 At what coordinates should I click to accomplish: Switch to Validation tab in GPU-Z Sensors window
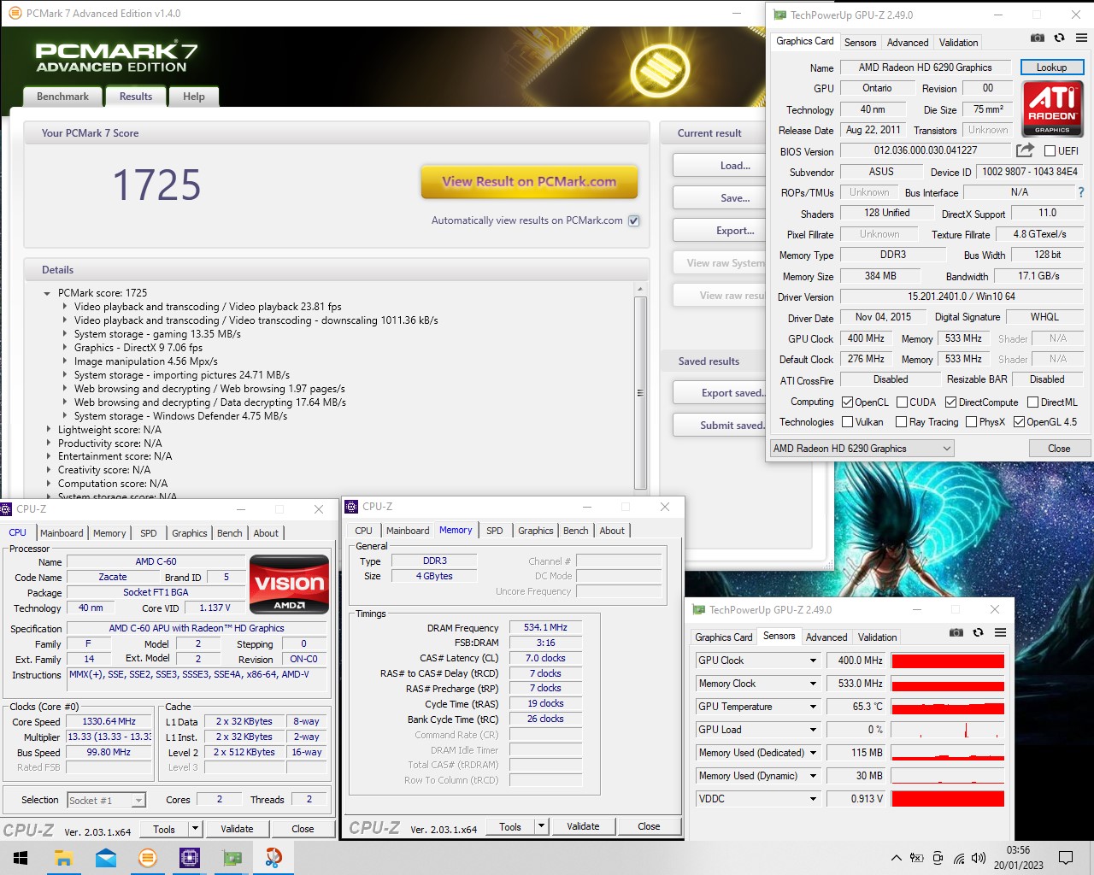point(877,637)
